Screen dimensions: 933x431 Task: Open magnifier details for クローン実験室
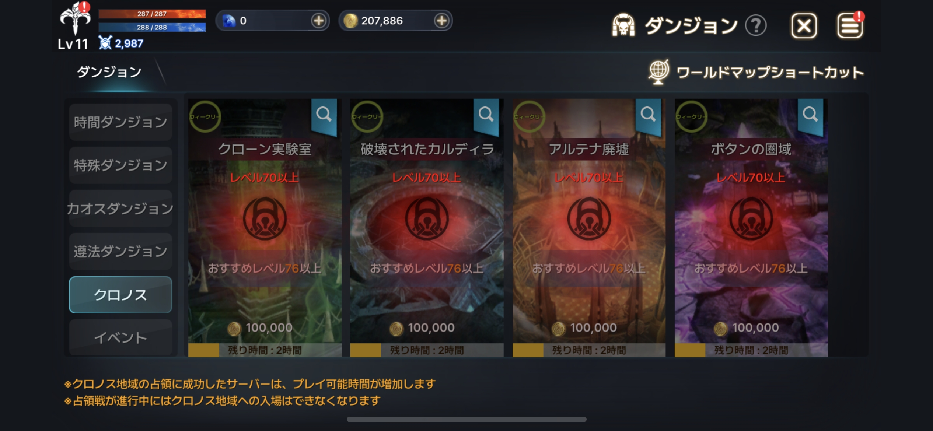pos(324,115)
